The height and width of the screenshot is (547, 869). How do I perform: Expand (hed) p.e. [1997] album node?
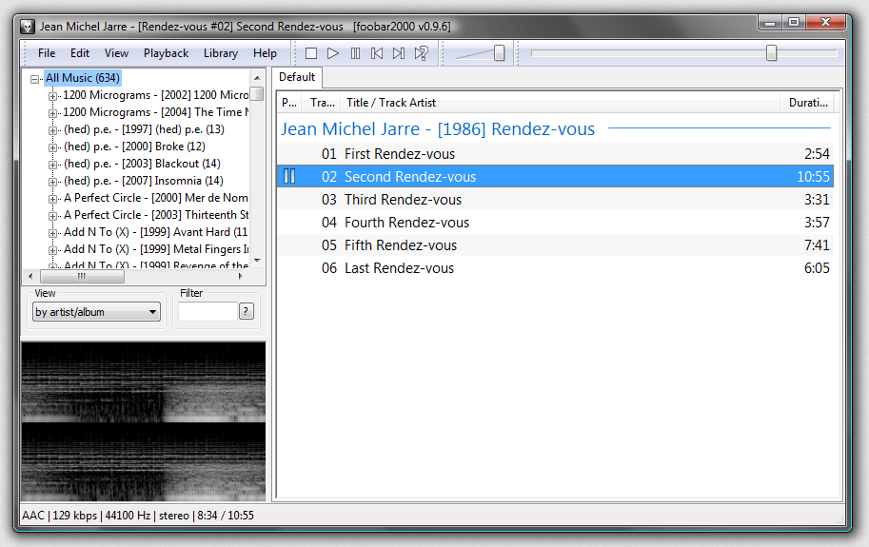tap(52, 130)
